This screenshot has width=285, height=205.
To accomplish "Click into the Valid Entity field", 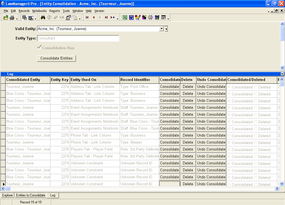I will point(98,29).
